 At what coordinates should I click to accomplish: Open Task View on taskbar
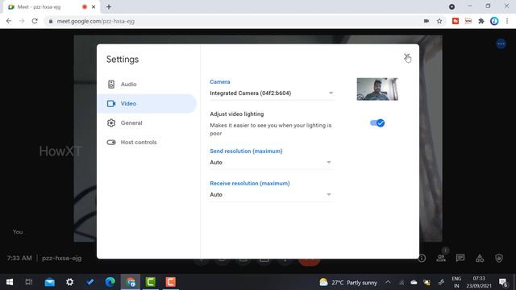coord(29,282)
